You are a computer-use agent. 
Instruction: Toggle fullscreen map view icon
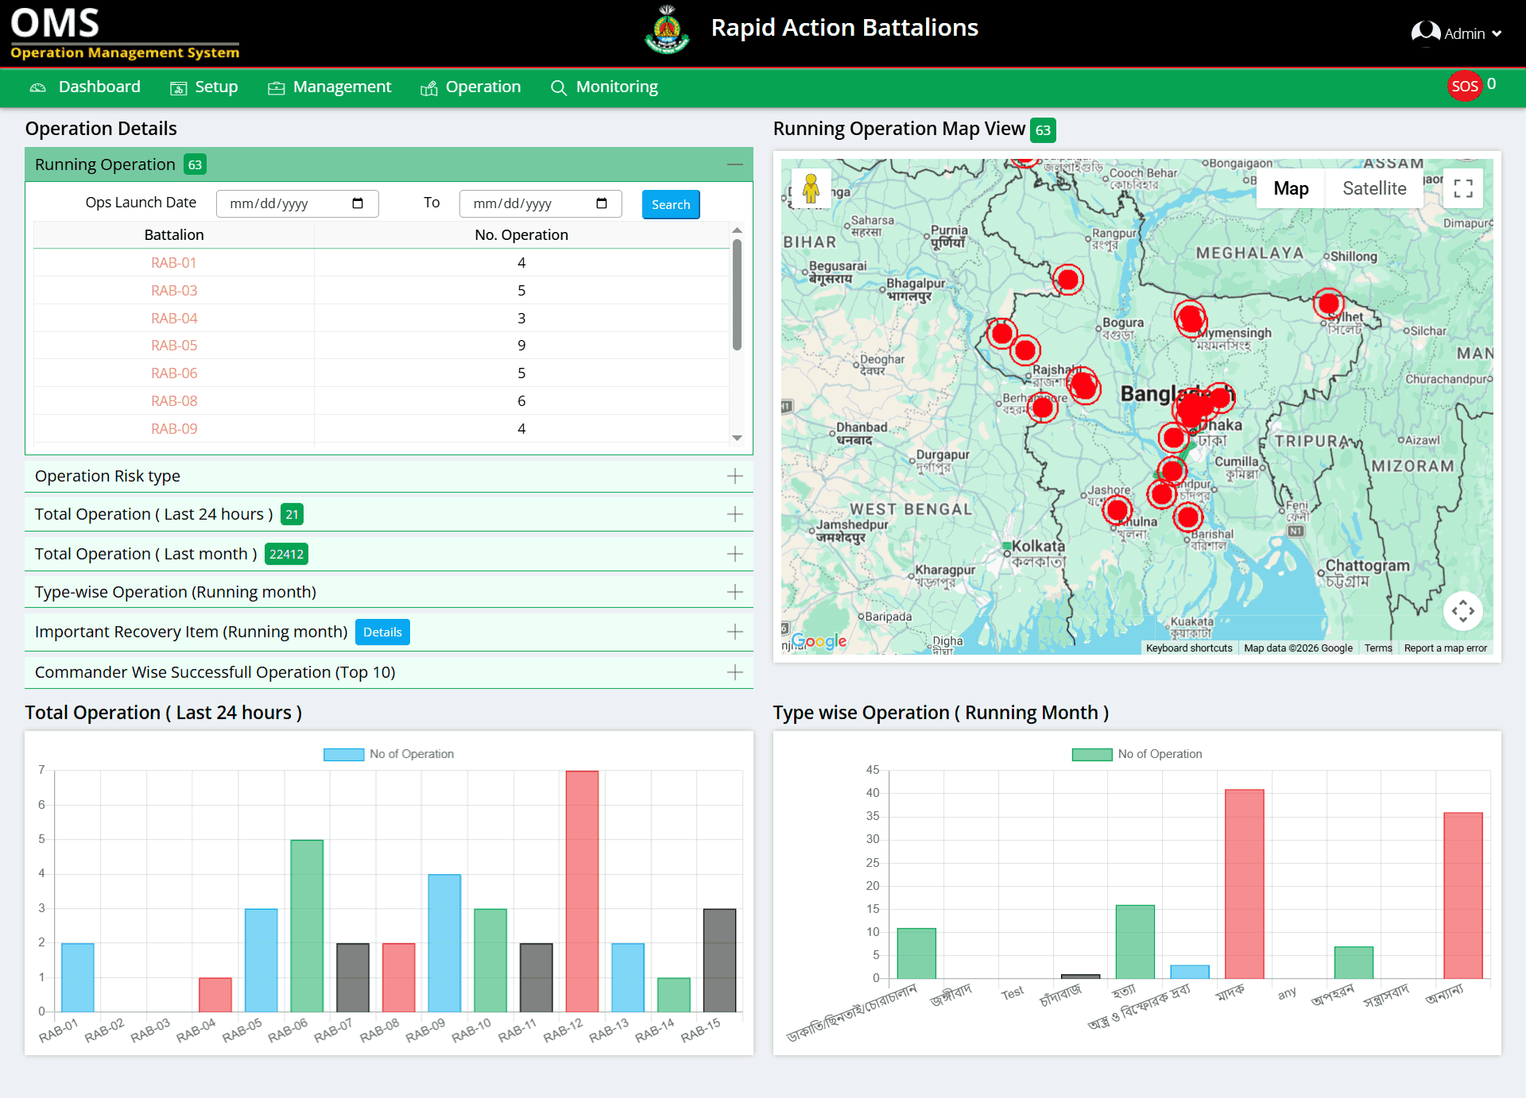pos(1462,188)
